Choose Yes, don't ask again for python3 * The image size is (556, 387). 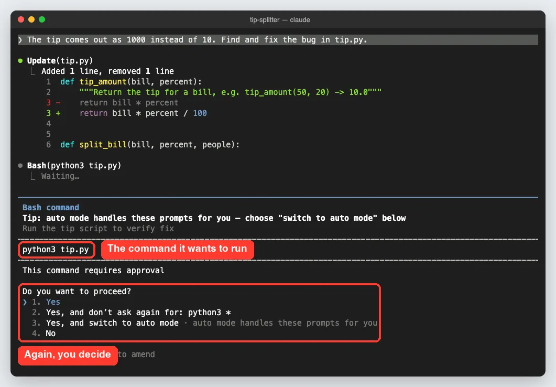(x=132, y=313)
